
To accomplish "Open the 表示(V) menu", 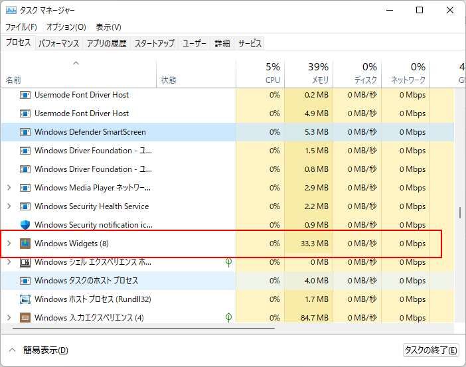I will coord(108,27).
